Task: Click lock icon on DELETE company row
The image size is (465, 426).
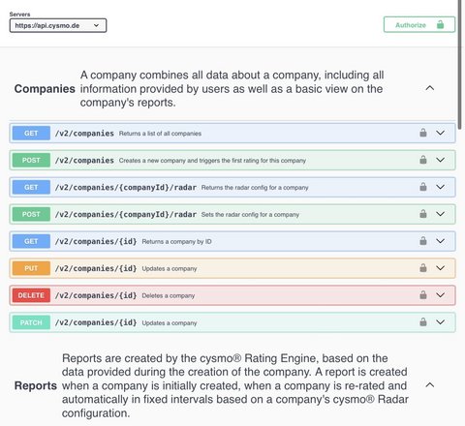Action: [423, 295]
